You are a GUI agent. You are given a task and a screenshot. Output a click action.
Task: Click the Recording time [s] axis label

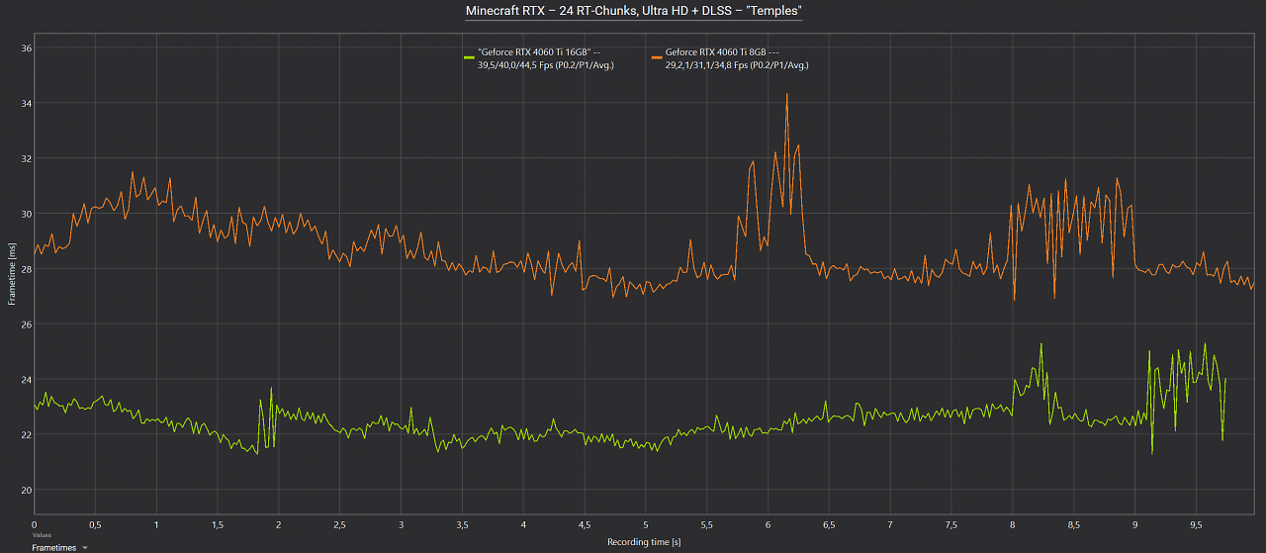[x=644, y=542]
